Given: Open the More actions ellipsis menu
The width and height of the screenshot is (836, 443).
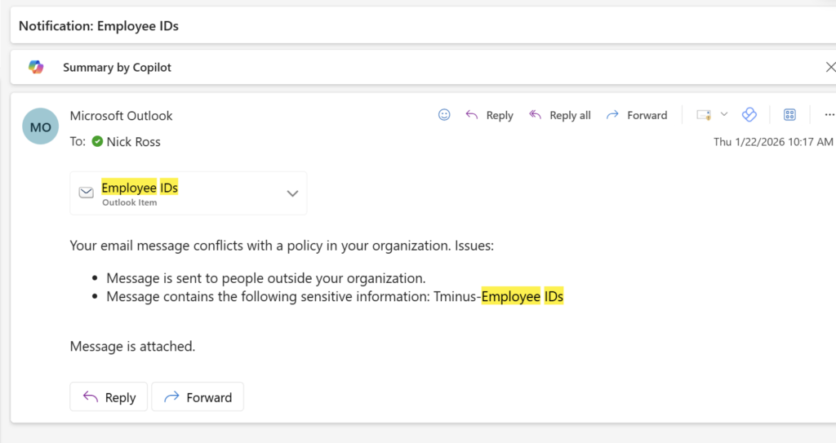Looking at the screenshot, I should pos(829,115).
